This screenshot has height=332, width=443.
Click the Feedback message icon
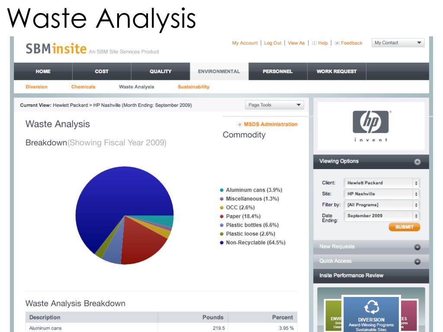click(x=337, y=43)
